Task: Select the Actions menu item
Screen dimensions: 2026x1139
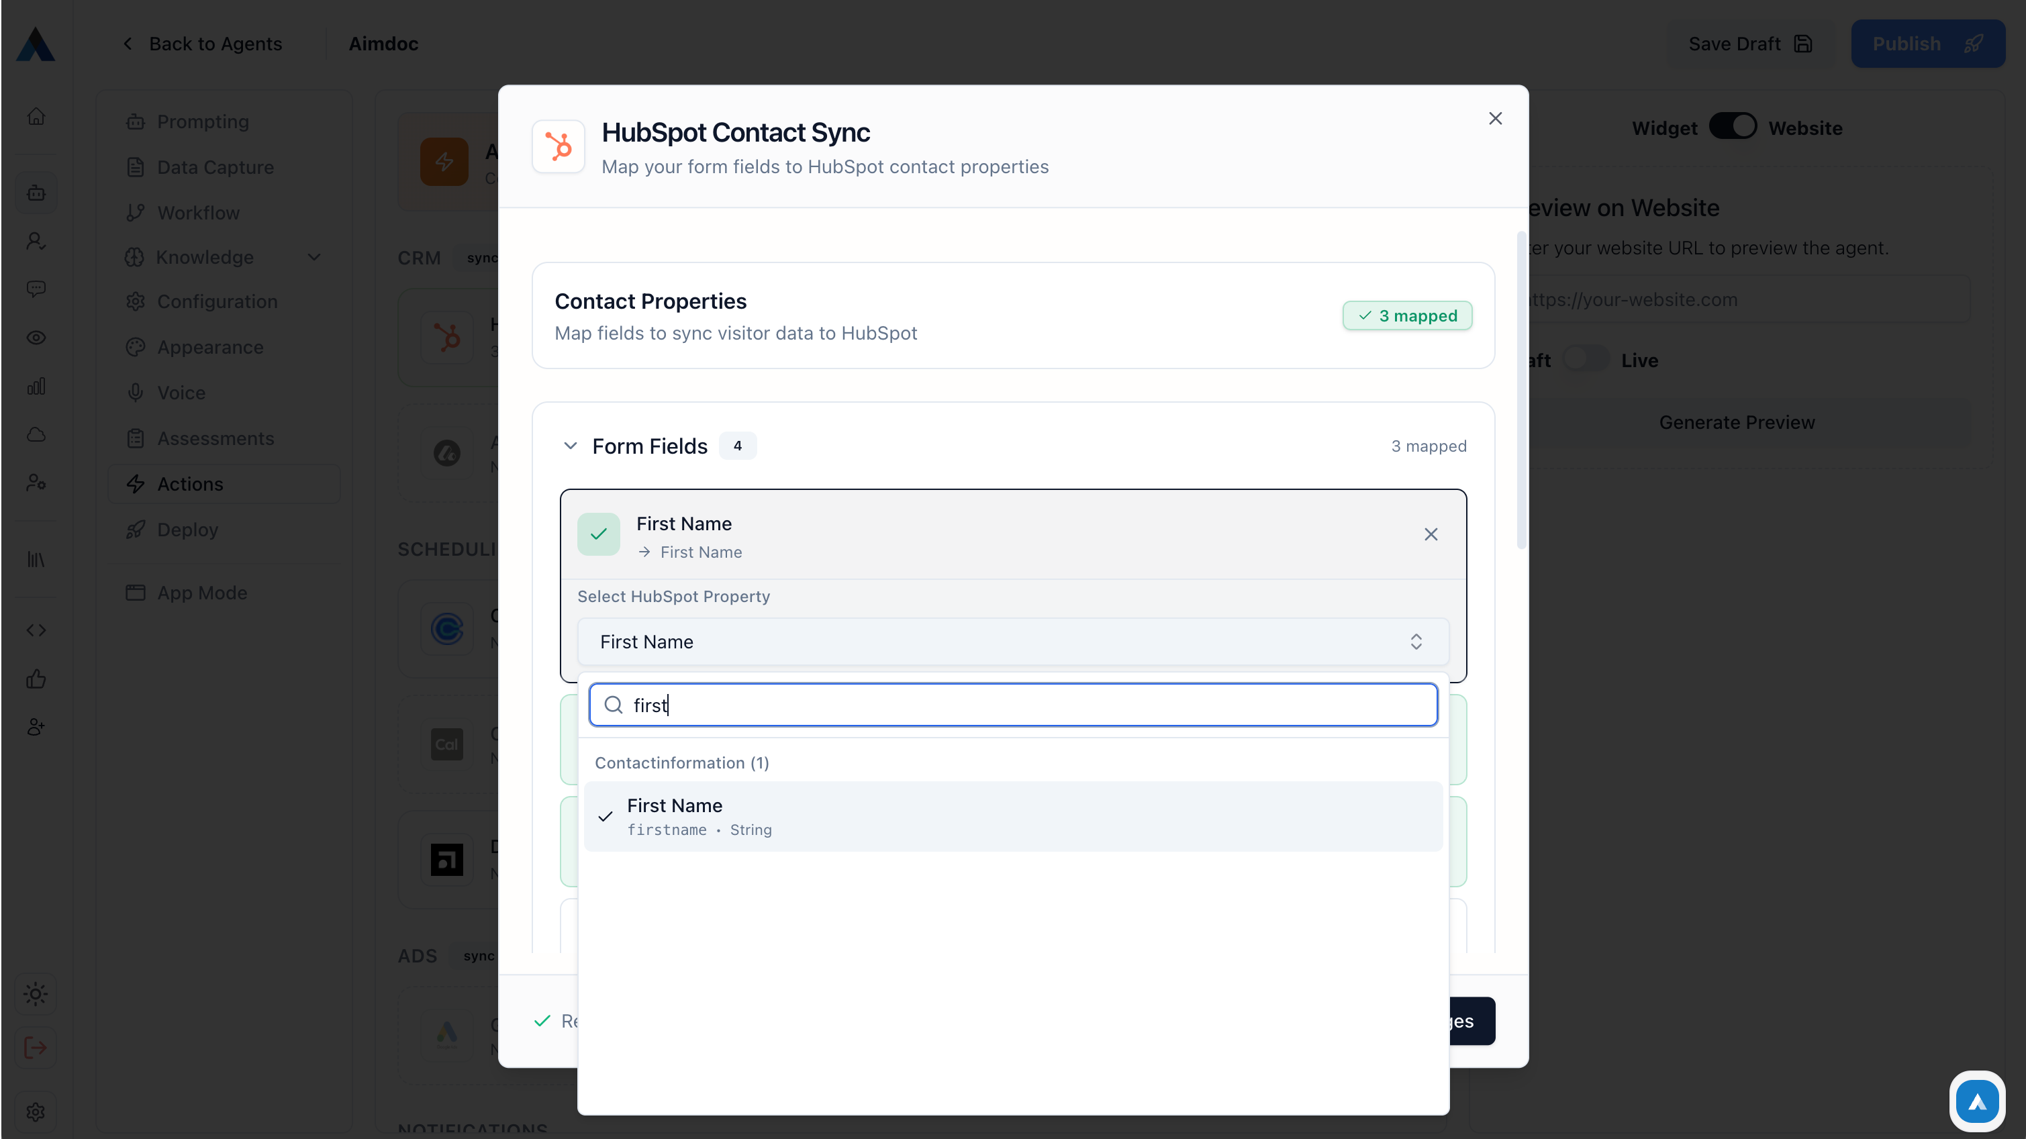Action: (224, 484)
